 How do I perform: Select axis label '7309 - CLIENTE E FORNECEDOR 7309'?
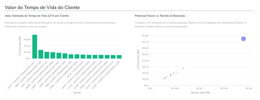(58, 74)
